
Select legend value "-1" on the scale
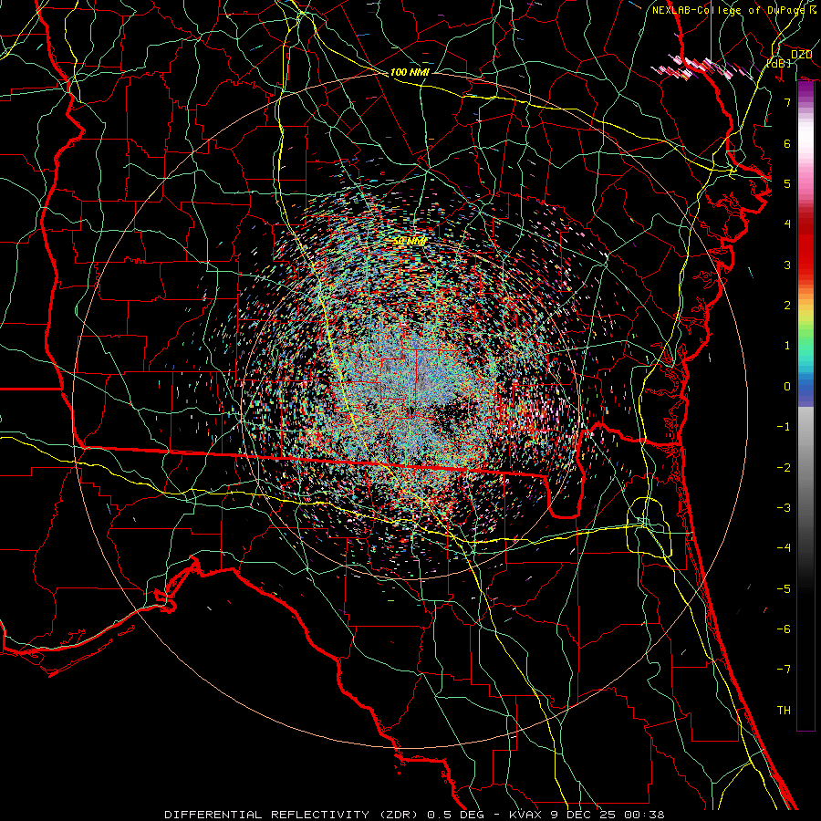click(x=784, y=427)
